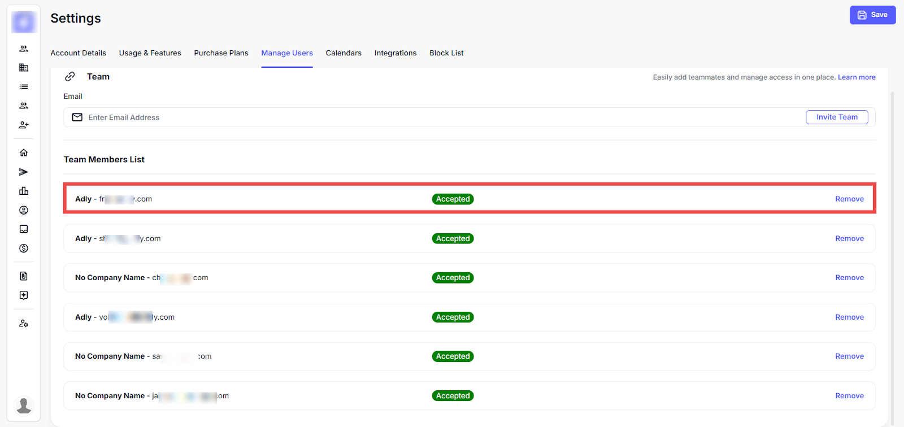Go to the Block List tab

(x=446, y=53)
